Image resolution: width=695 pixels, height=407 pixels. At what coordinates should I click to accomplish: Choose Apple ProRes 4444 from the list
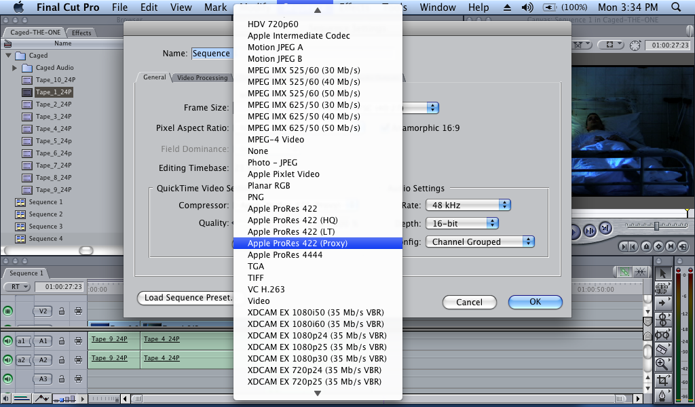coord(318,254)
